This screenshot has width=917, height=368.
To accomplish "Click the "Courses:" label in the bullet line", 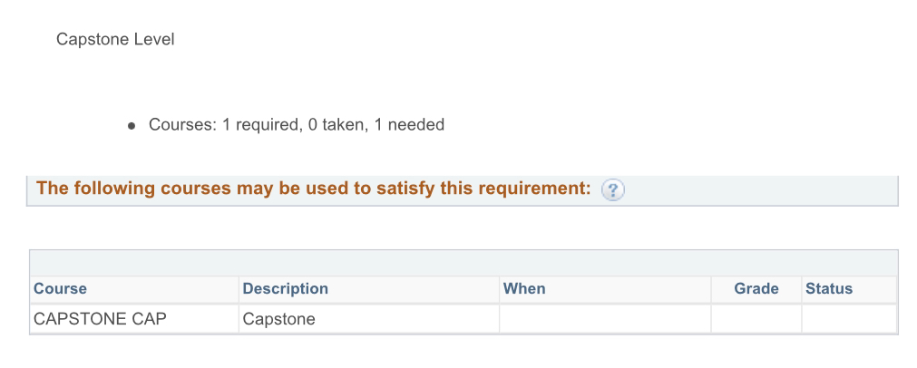I will click(183, 124).
